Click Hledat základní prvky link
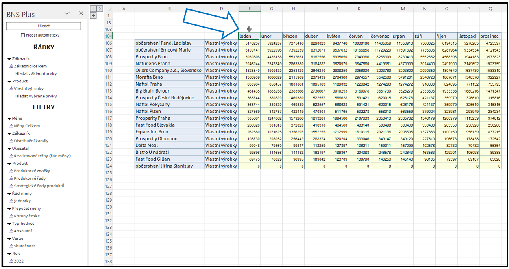 [x=36, y=74]
